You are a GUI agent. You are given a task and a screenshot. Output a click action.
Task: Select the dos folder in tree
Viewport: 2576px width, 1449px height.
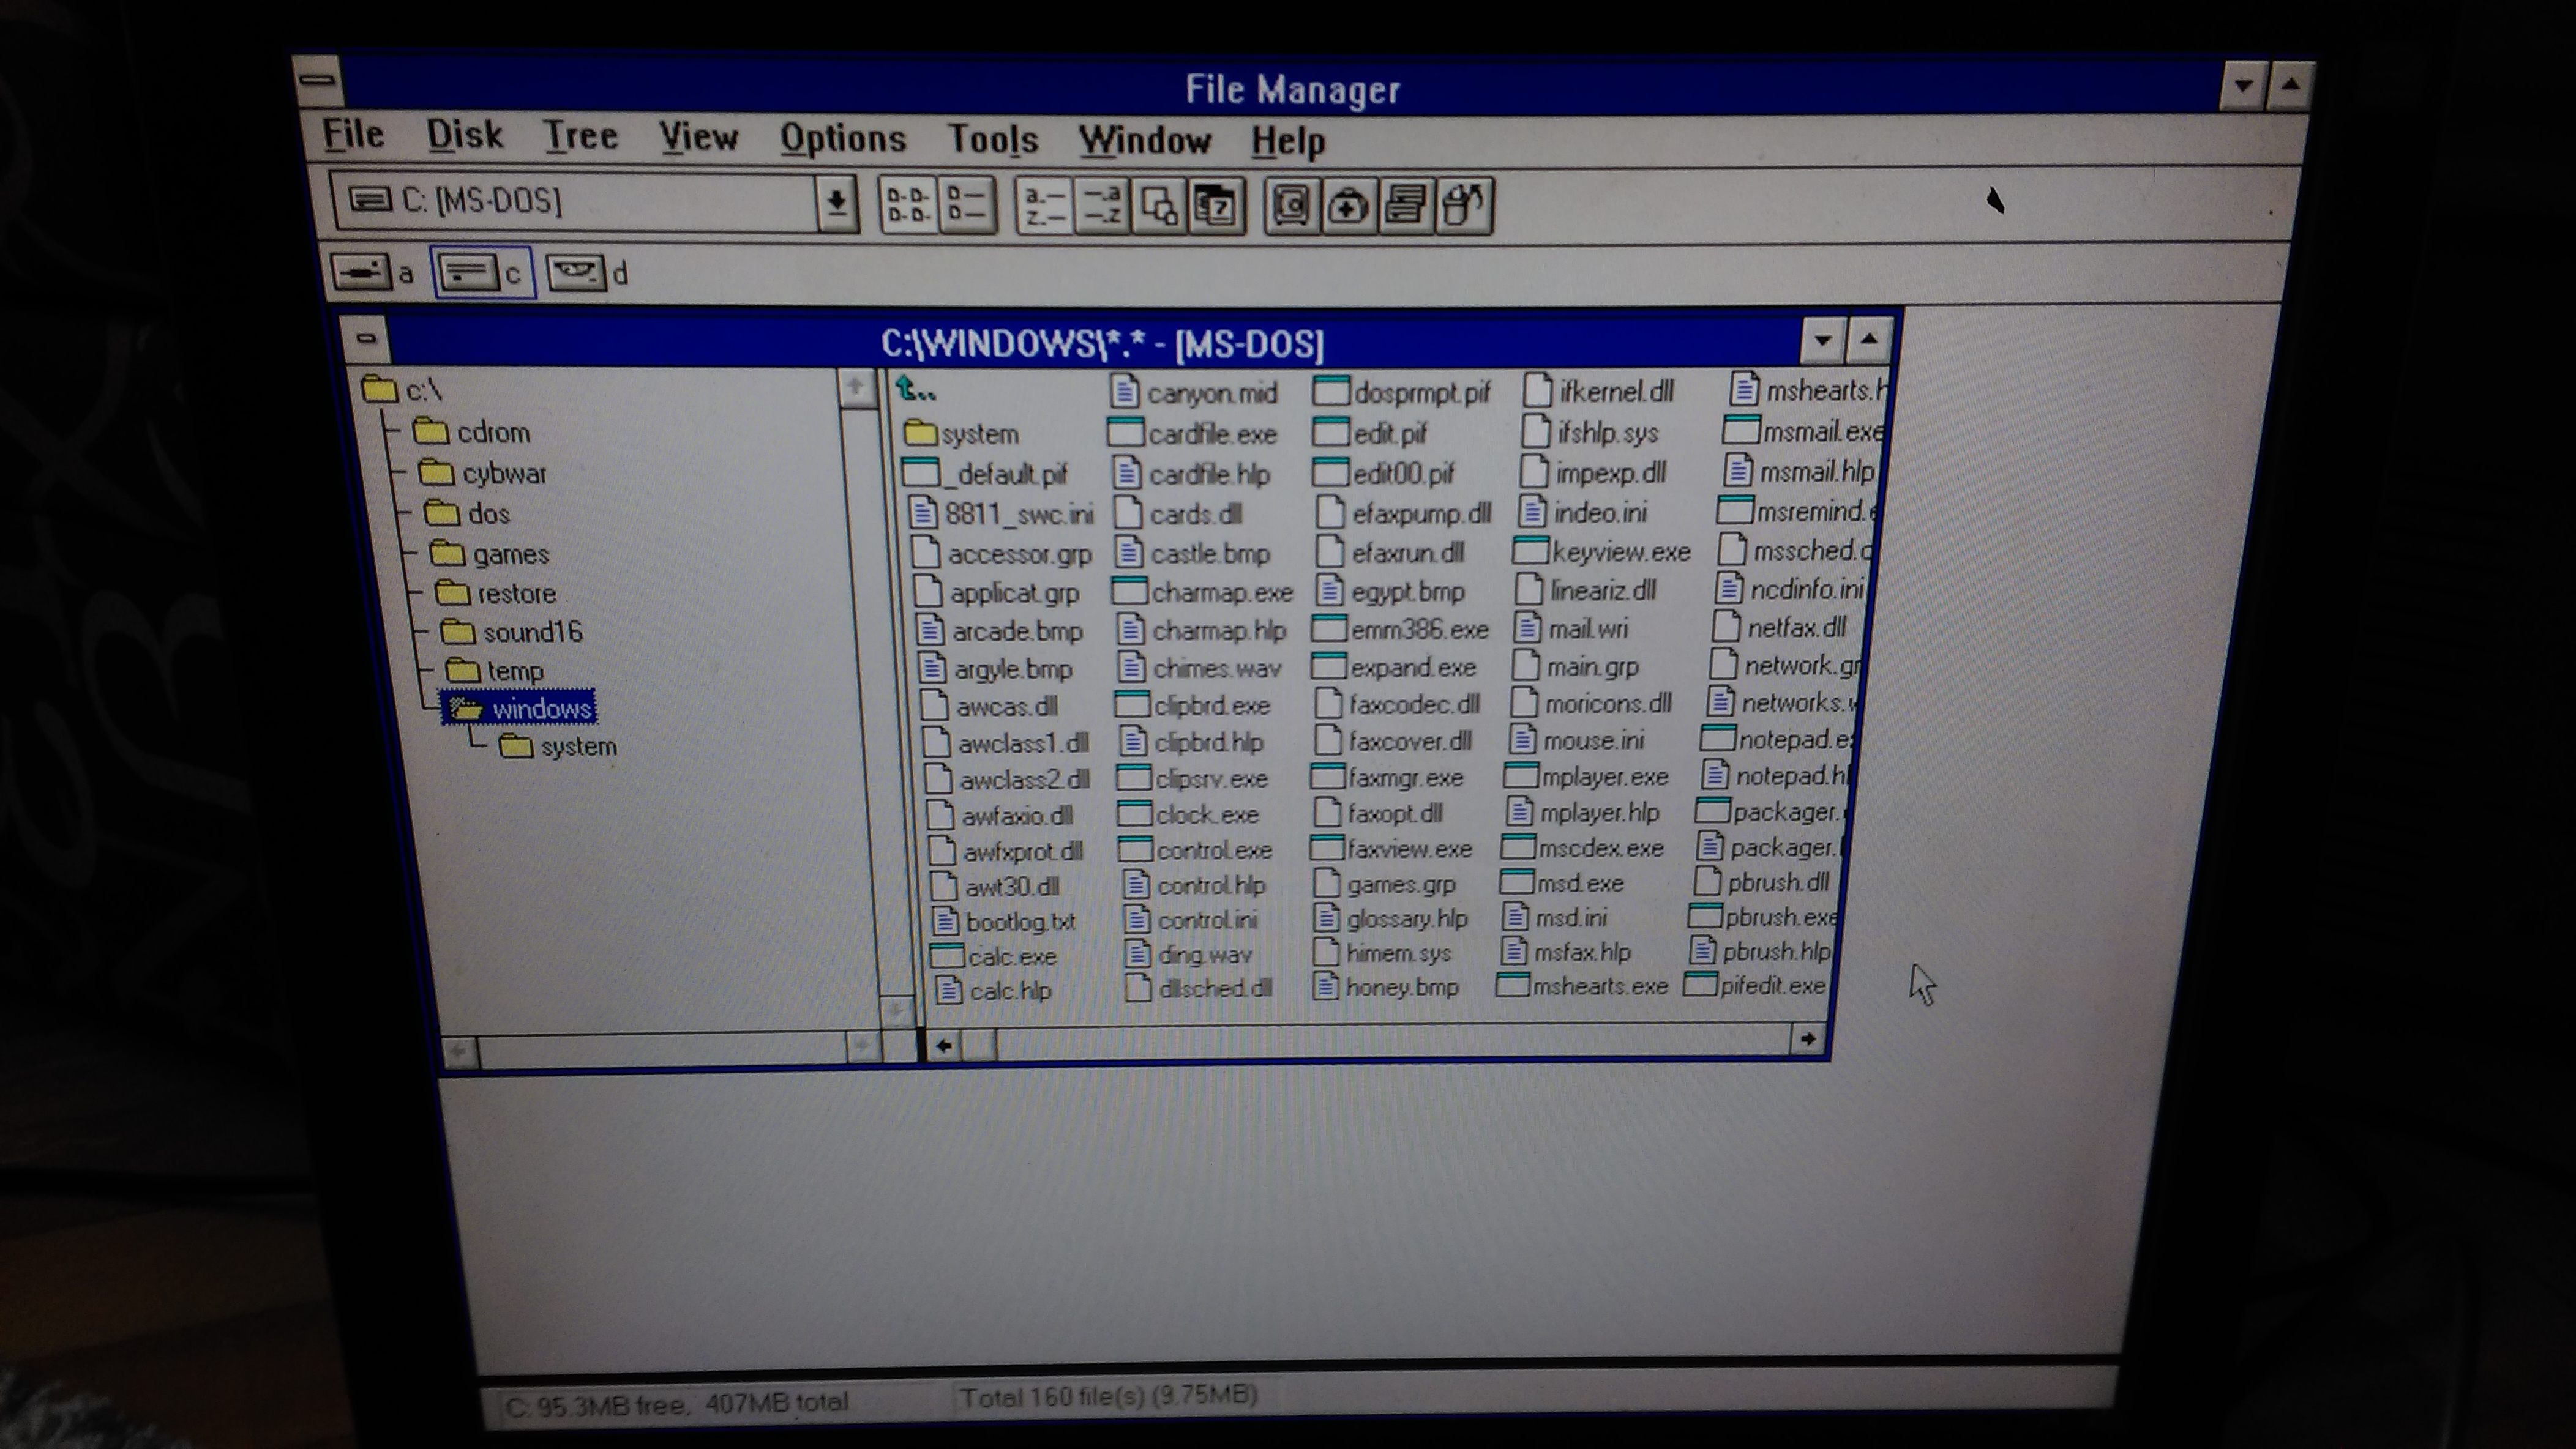pos(468,513)
